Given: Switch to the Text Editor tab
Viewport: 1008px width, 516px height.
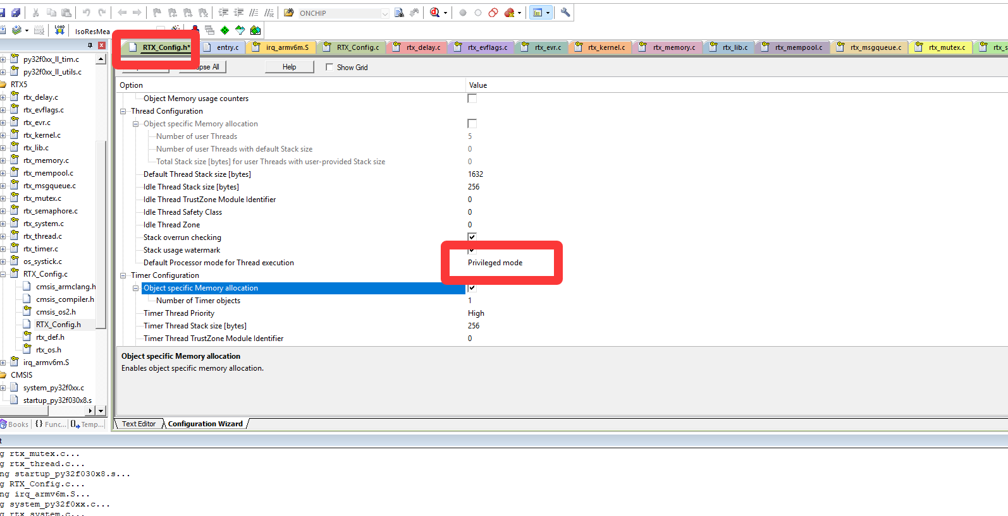Looking at the screenshot, I should tap(138, 424).
